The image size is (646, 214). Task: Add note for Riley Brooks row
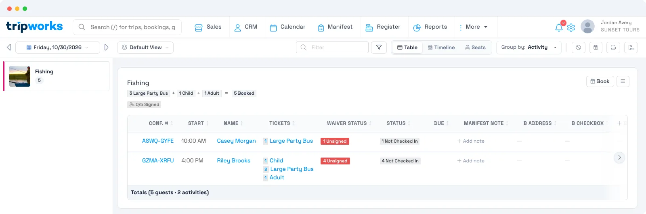tap(471, 161)
